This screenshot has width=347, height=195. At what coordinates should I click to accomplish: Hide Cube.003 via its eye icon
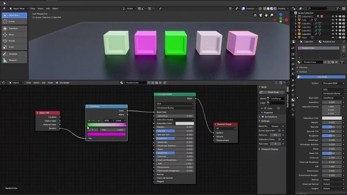332,30
